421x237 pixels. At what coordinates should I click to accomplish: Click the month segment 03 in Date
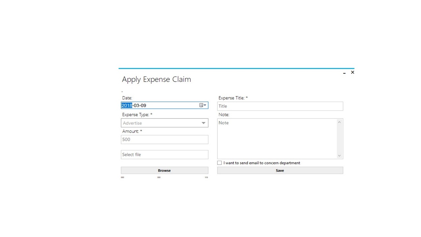(136, 105)
